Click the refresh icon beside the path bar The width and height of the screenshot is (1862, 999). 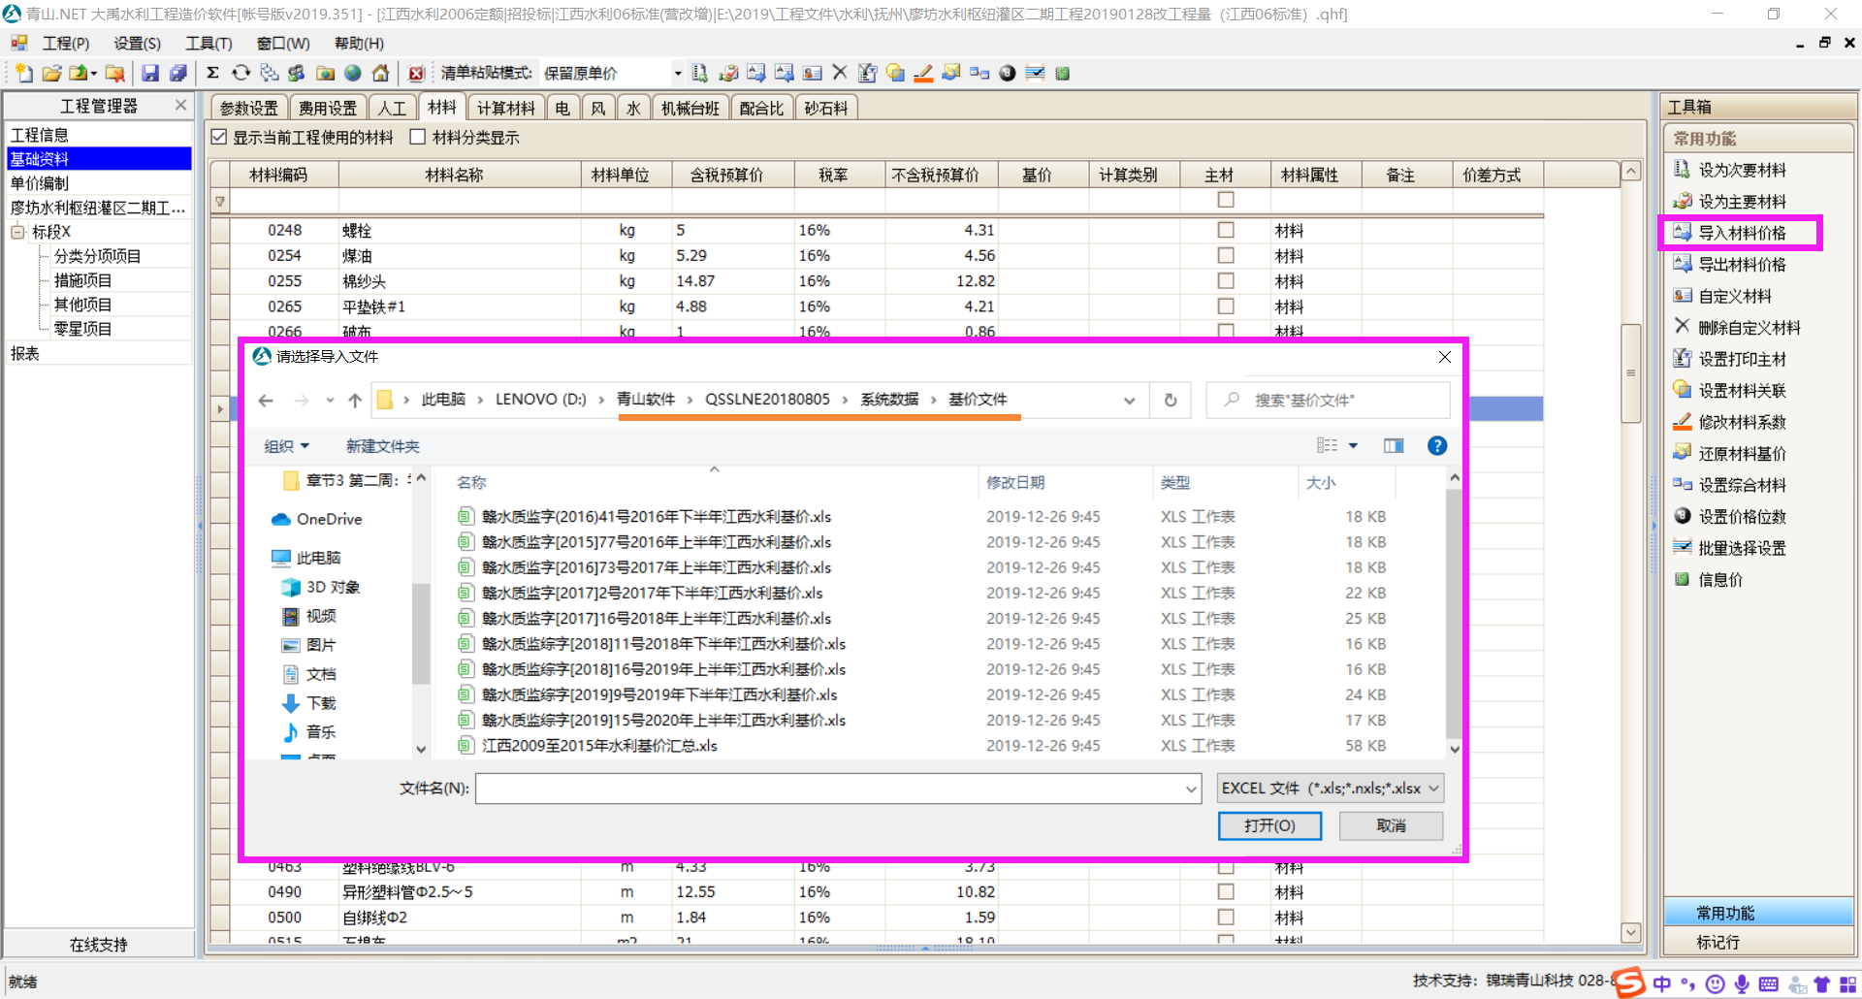point(1171,401)
